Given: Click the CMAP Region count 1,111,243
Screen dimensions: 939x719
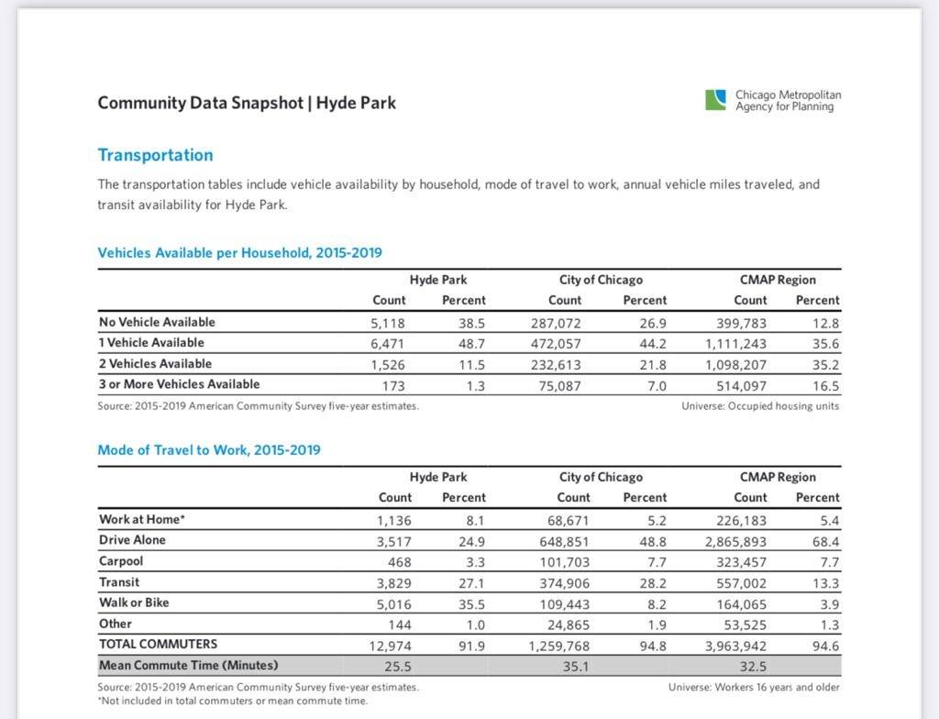Looking at the screenshot, I should point(736,344).
